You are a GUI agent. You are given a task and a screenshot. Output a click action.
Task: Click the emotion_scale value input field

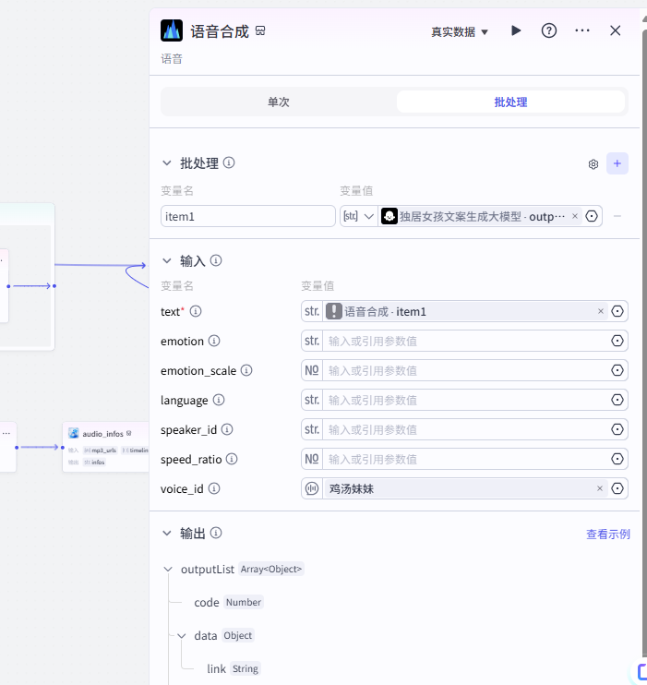[x=465, y=370]
